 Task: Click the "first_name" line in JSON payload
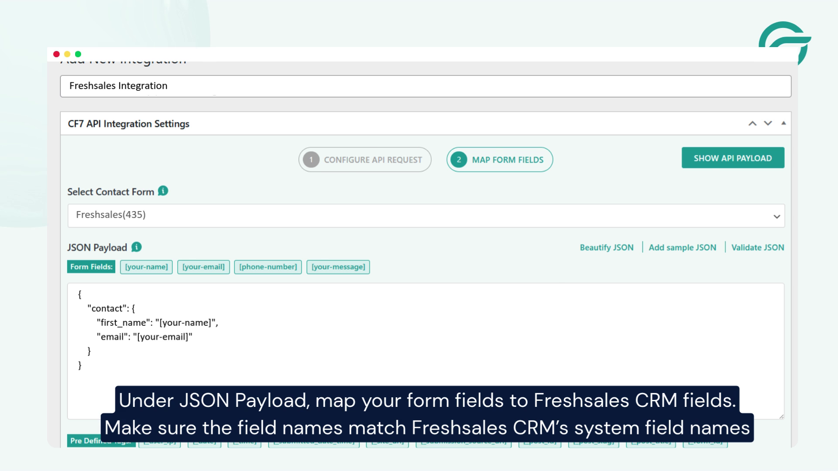click(157, 323)
